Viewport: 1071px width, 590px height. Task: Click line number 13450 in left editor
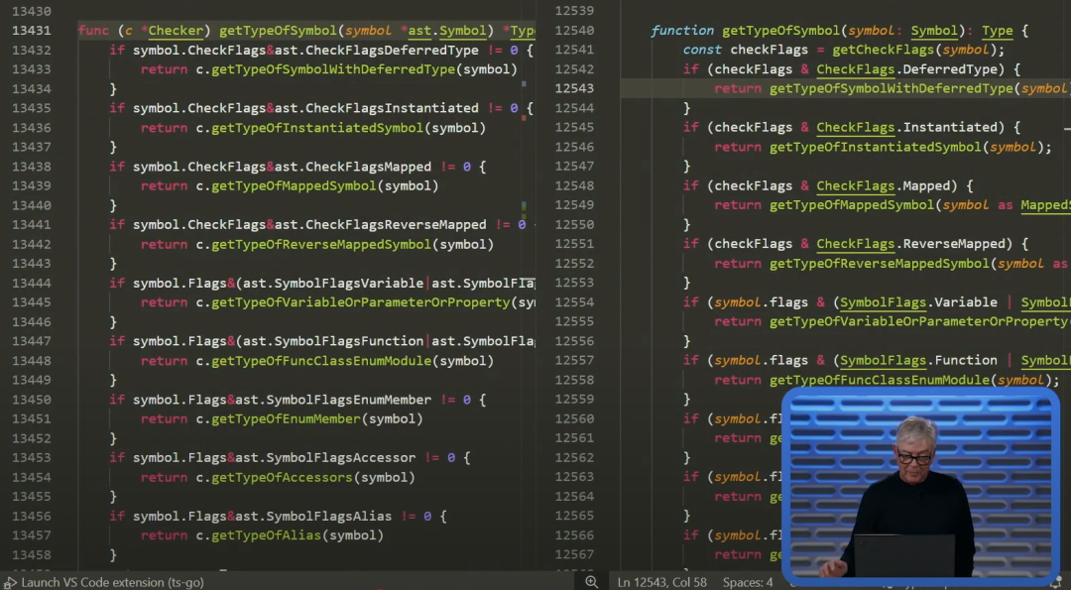[x=32, y=400]
